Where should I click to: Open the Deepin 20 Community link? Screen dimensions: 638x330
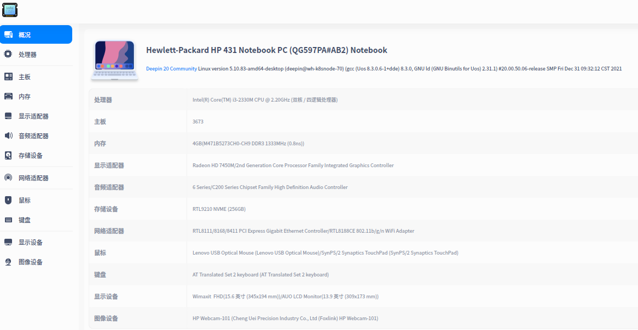(171, 69)
